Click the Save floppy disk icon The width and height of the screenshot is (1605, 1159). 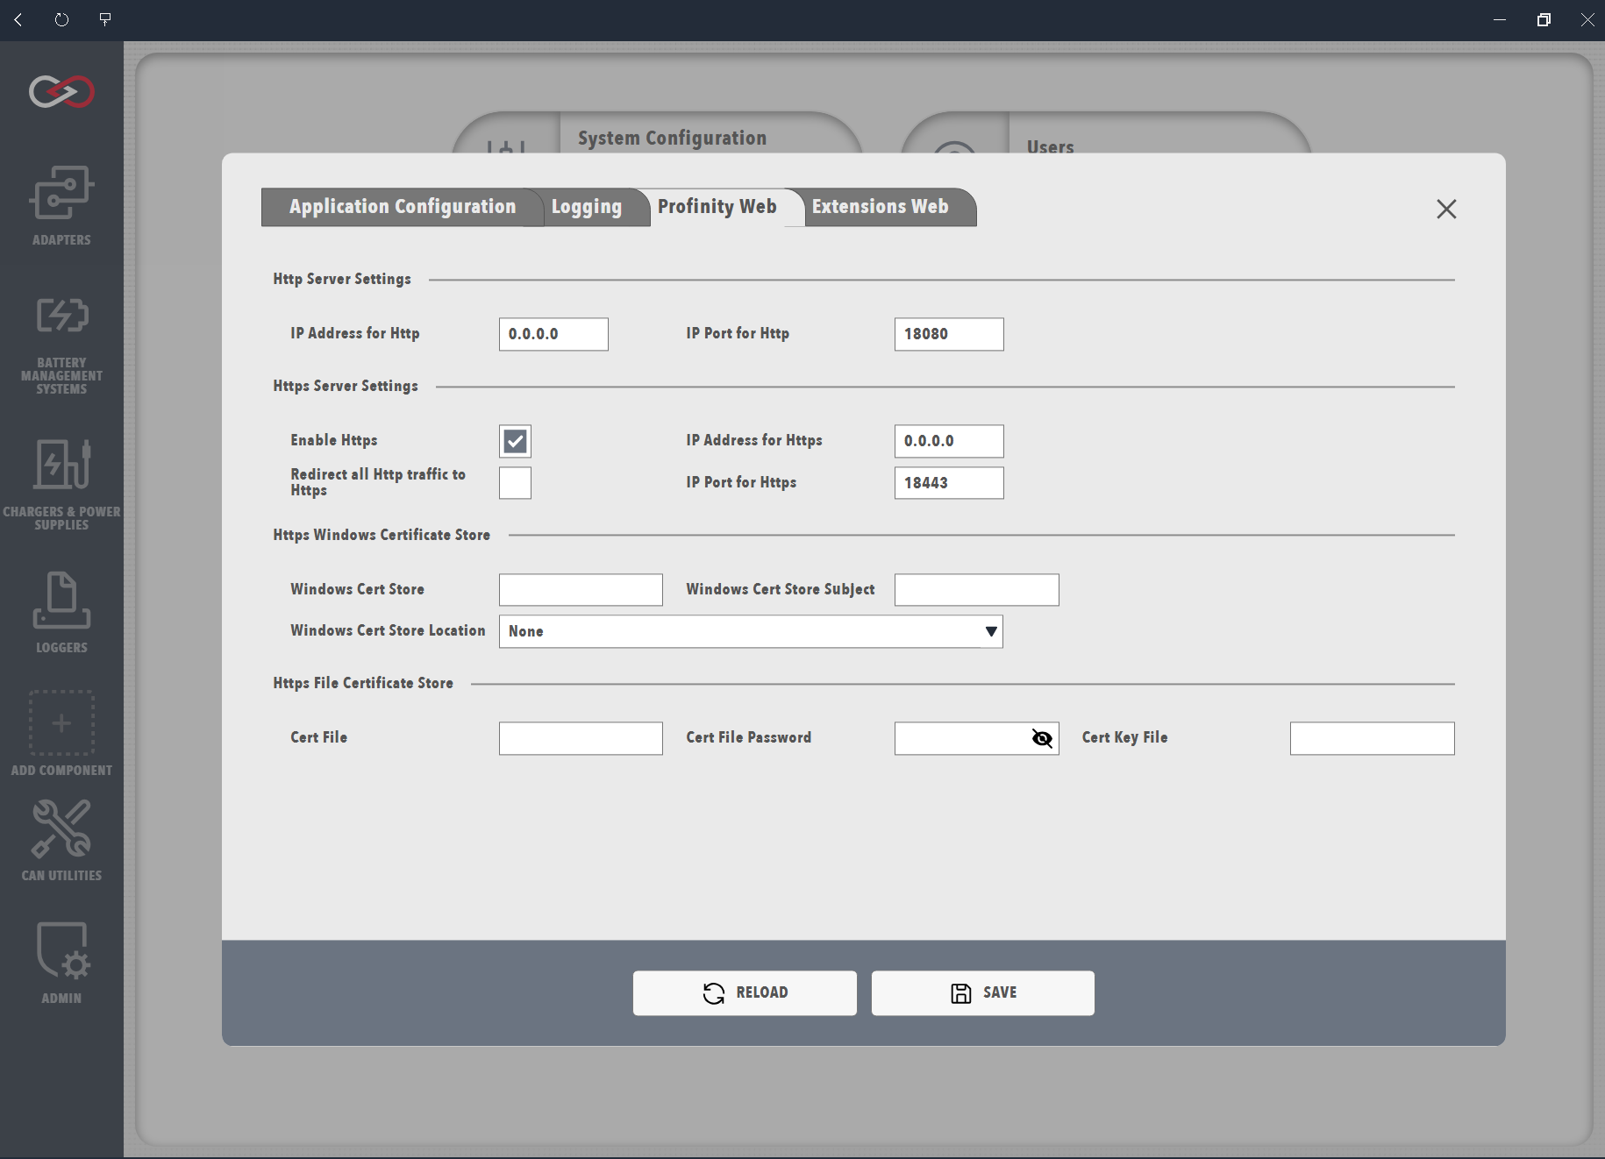point(961,992)
